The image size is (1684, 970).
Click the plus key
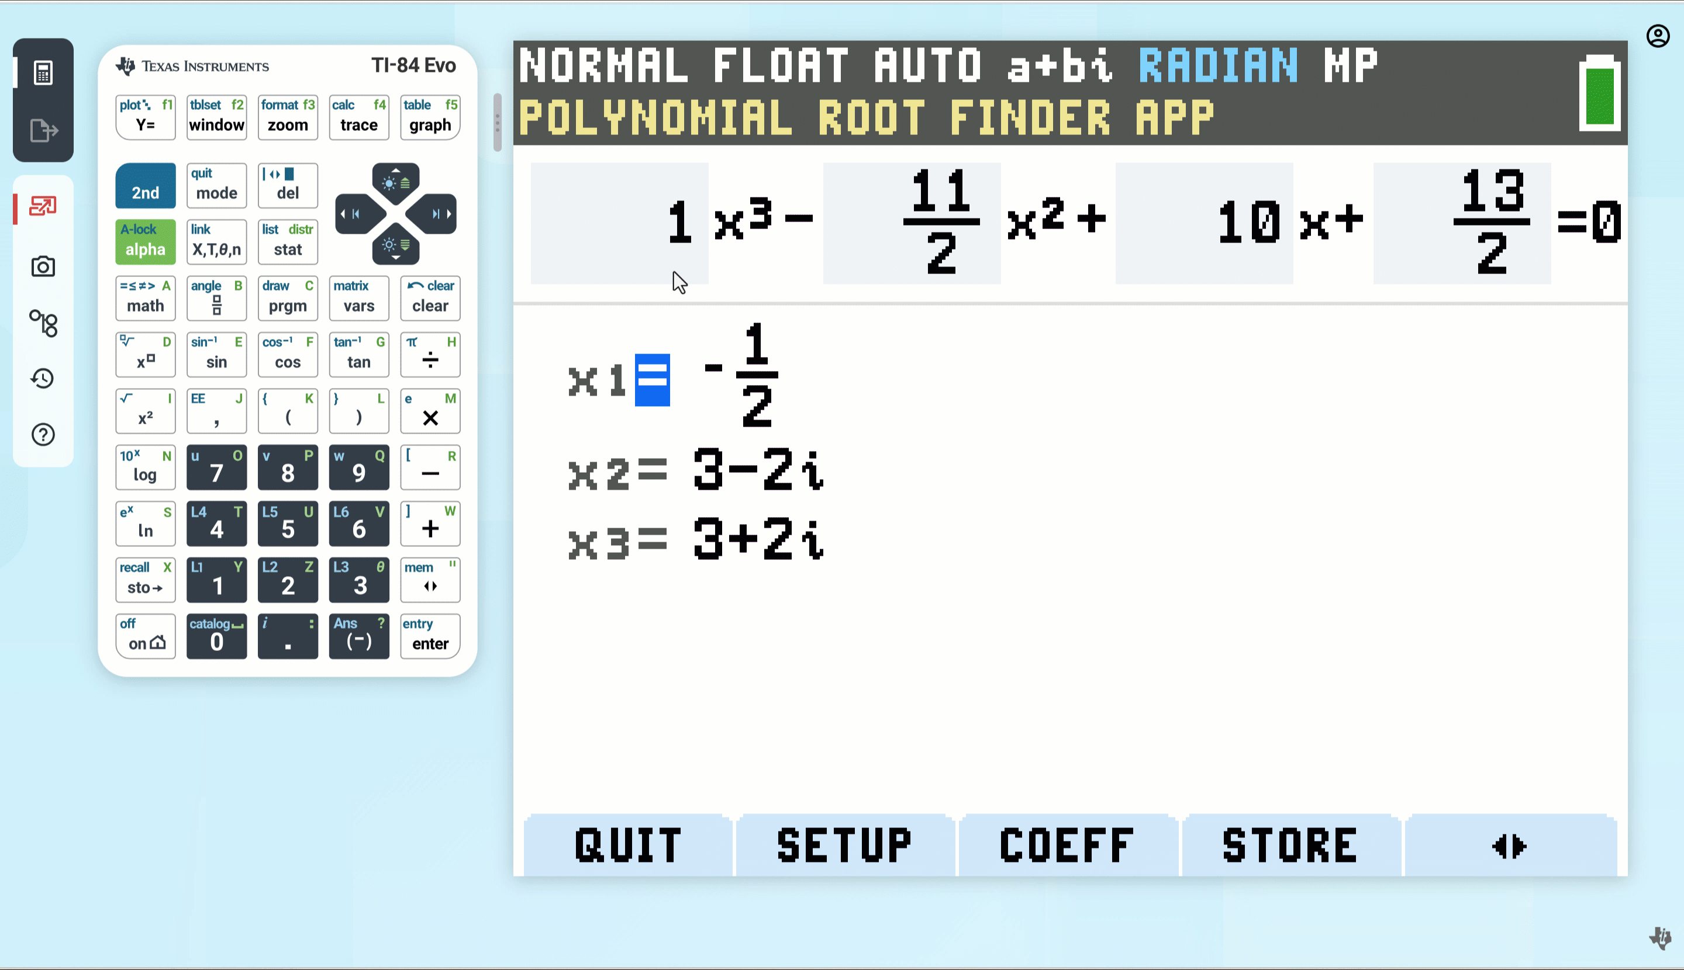430,524
